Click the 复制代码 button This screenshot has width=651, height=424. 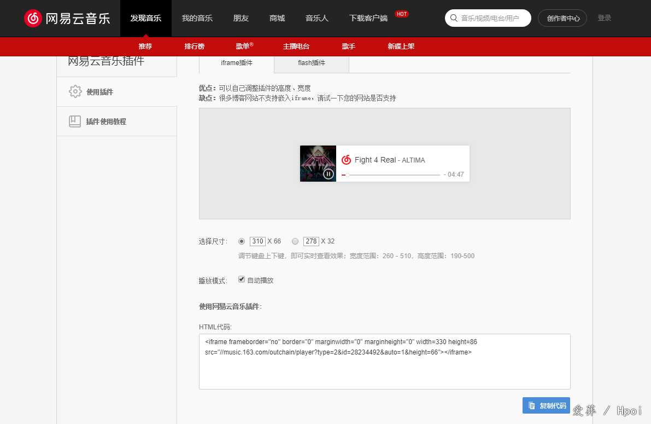[x=546, y=405]
